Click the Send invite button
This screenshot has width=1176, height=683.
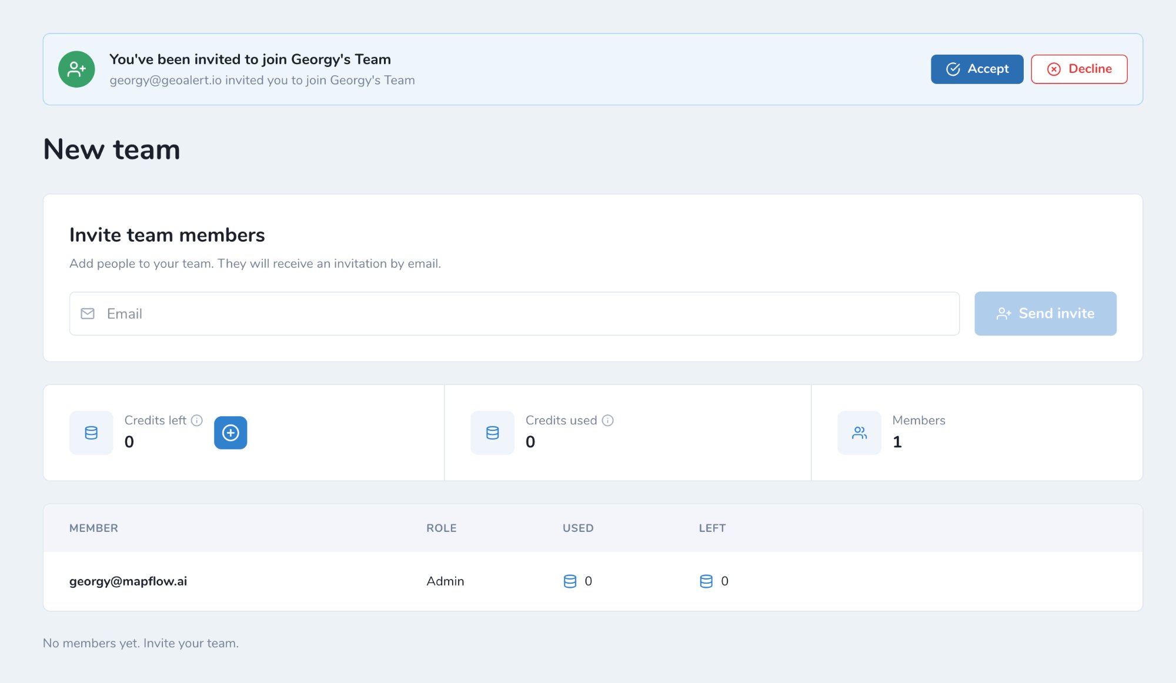click(1045, 314)
